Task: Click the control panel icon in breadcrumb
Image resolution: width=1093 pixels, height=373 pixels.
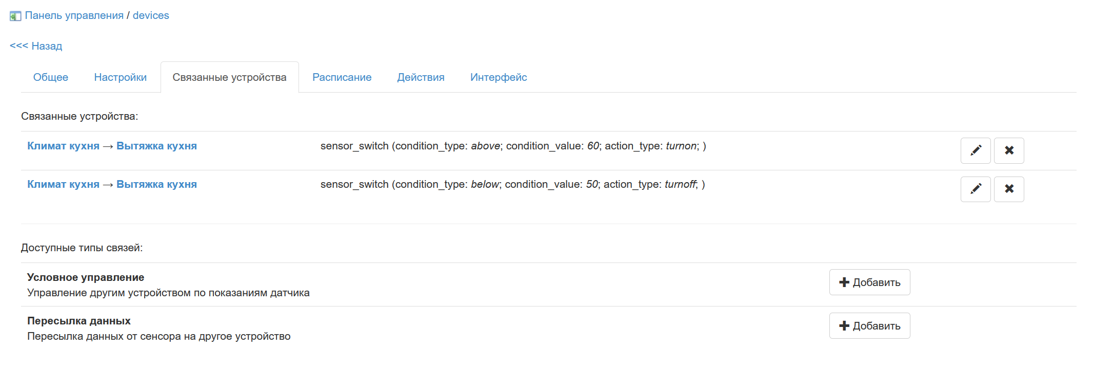Action: click(15, 16)
